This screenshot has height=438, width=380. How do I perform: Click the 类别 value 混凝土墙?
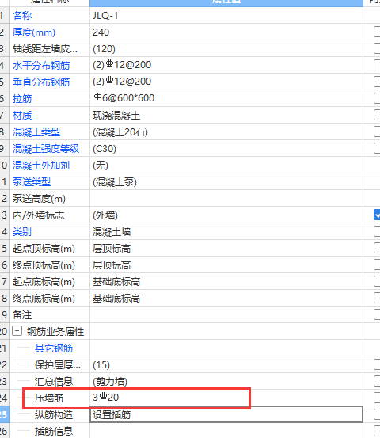point(112,232)
